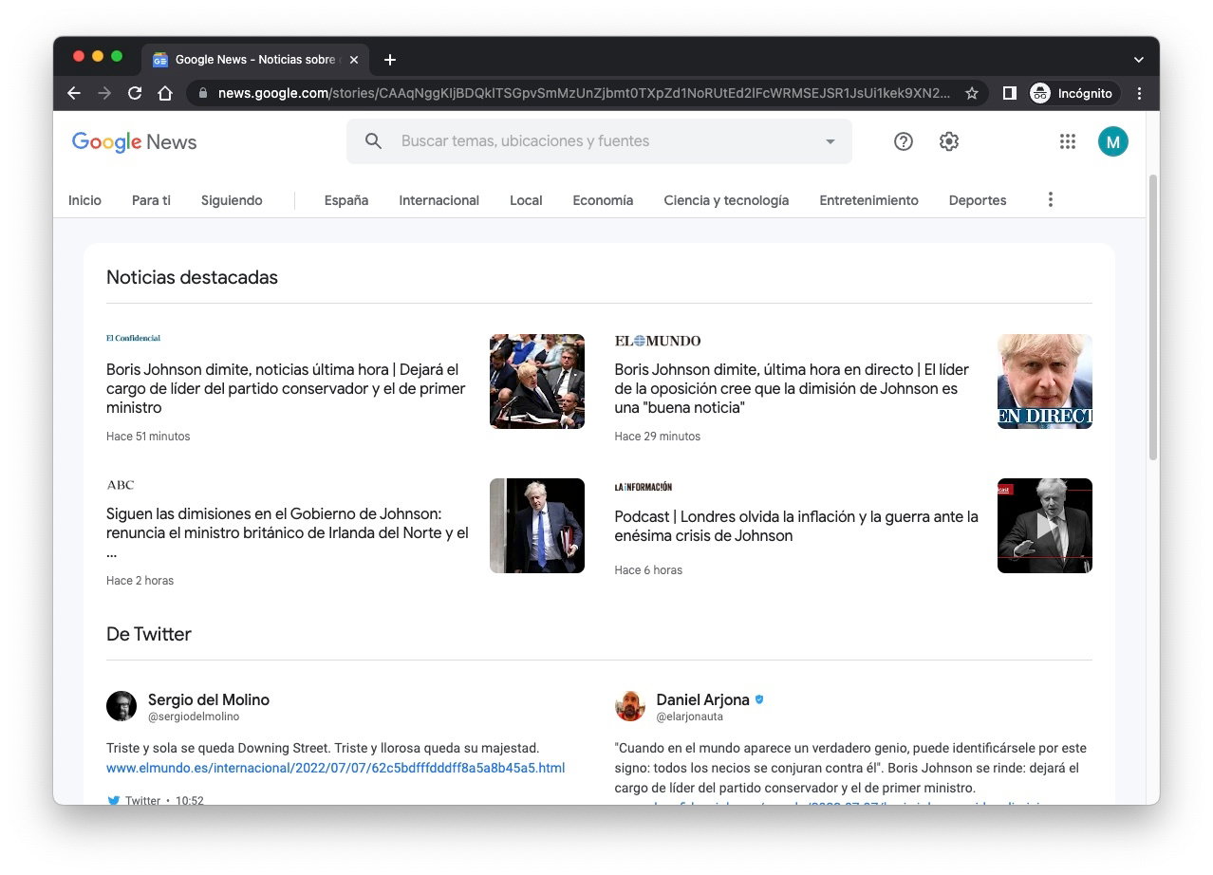1213x875 pixels.
Task: Open the browser tab list chevron
Action: (x=1138, y=59)
